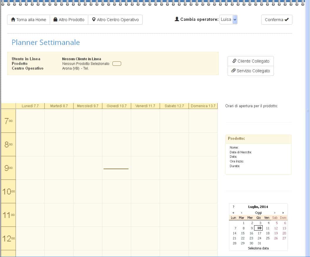Click the briefcase icon in Altro Prodotto
Viewport: 310px width, 257px height.
pyautogui.click(x=55, y=20)
